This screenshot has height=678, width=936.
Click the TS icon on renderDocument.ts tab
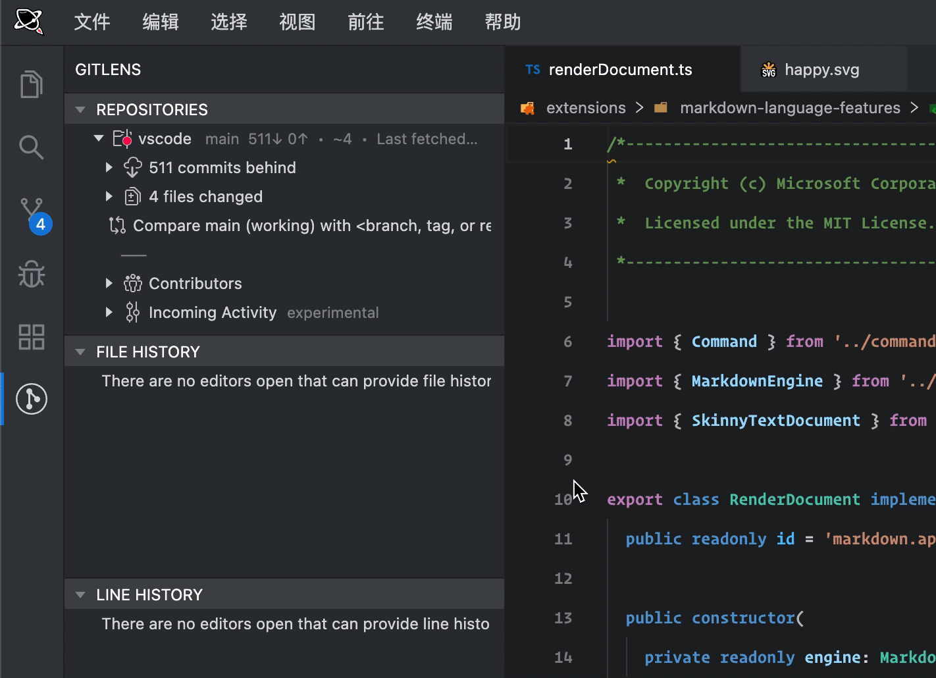click(533, 70)
